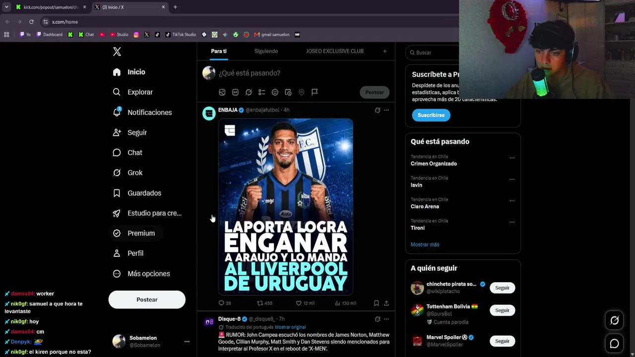Open options for the lavin trend

pyautogui.click(x=512, y=179)
